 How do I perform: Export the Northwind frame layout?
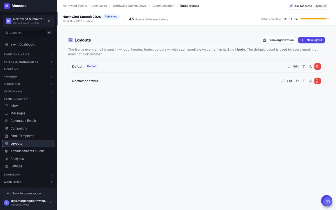coord(310,81)
